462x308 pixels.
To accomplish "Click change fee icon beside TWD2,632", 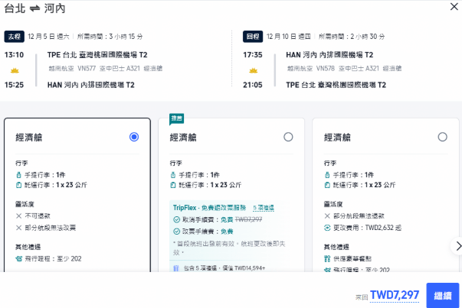I will coord(327,228).
